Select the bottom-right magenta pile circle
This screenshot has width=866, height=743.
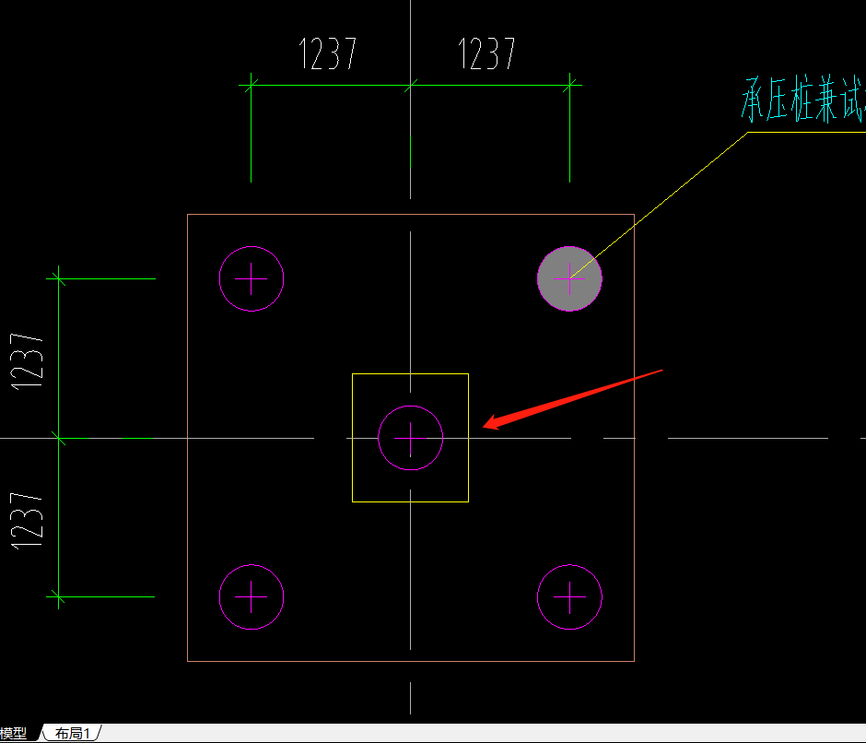[x=569, y=597]
